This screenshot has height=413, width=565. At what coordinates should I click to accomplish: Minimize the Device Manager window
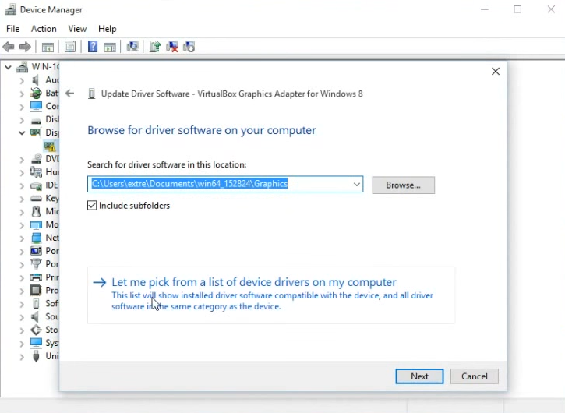(485, 9)
